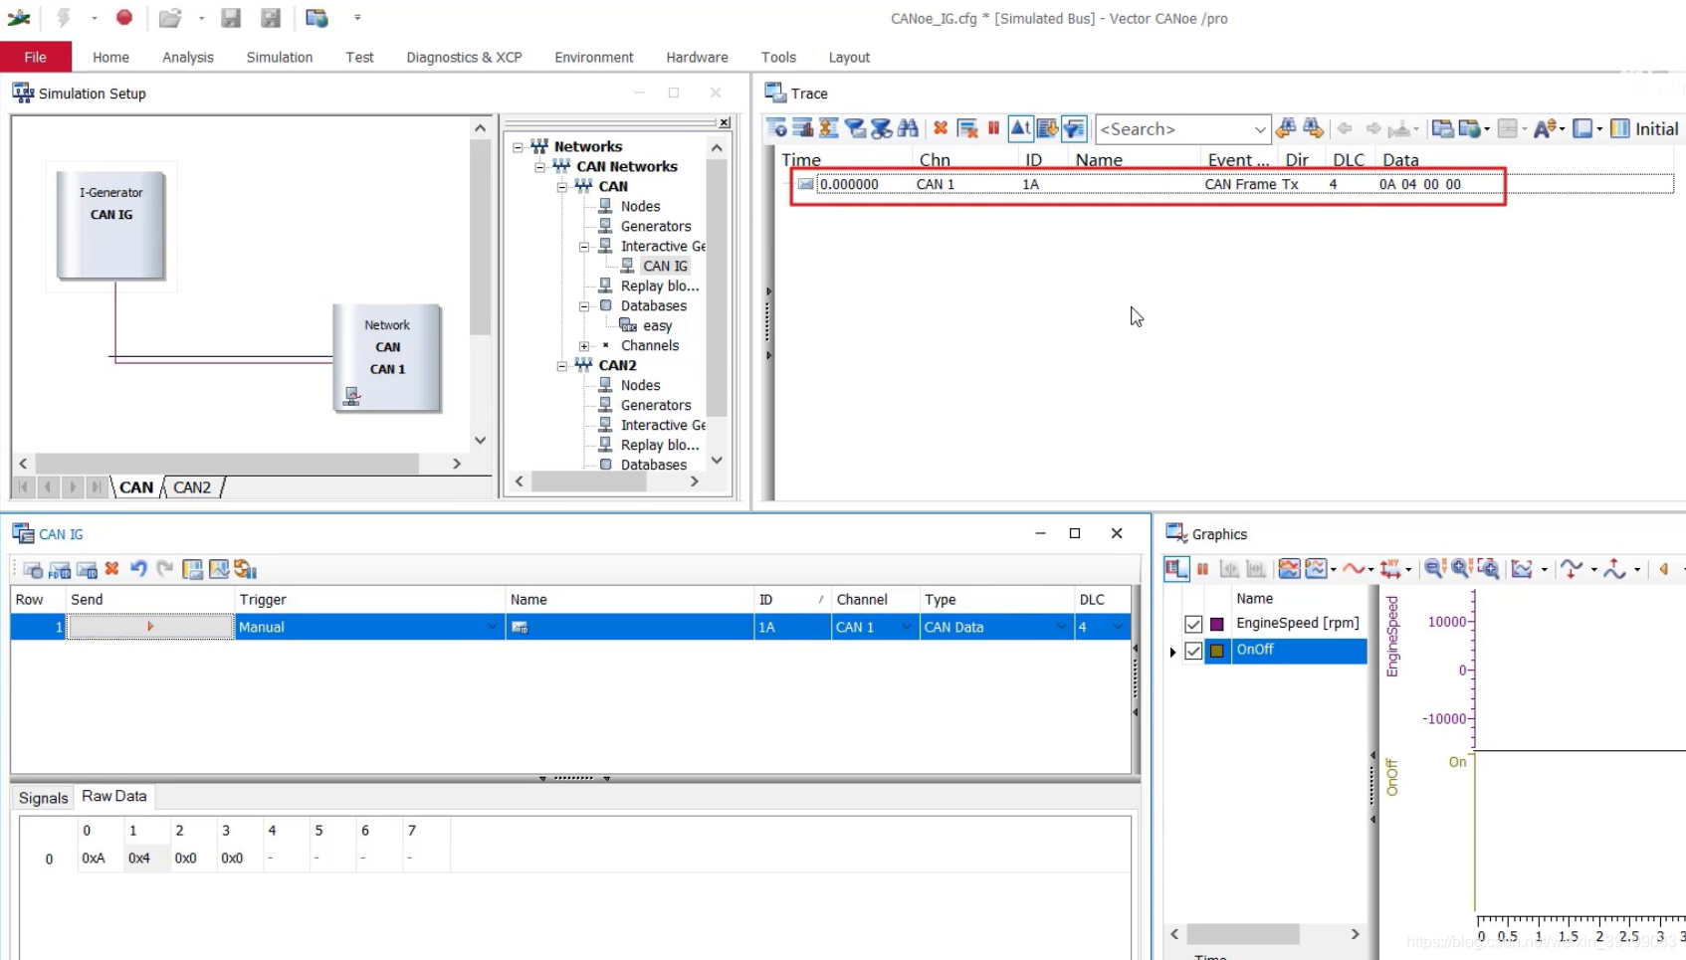Screen dimensions: 1686x960
Task: Click the red curve style icon in Graphics toolbar
Action: pos(1353,569)
